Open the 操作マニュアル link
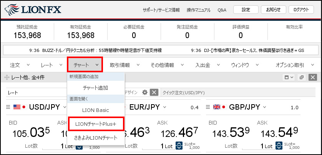This screenshot has height=155, width=322. point(199,10)
